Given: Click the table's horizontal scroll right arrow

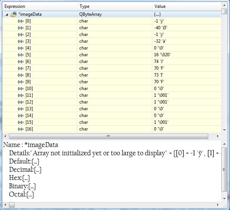Looking at the screenshot, I should [x=218, y=136].
